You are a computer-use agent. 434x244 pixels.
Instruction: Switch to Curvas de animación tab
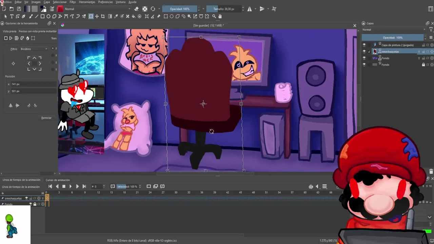[x=58, y=180]
